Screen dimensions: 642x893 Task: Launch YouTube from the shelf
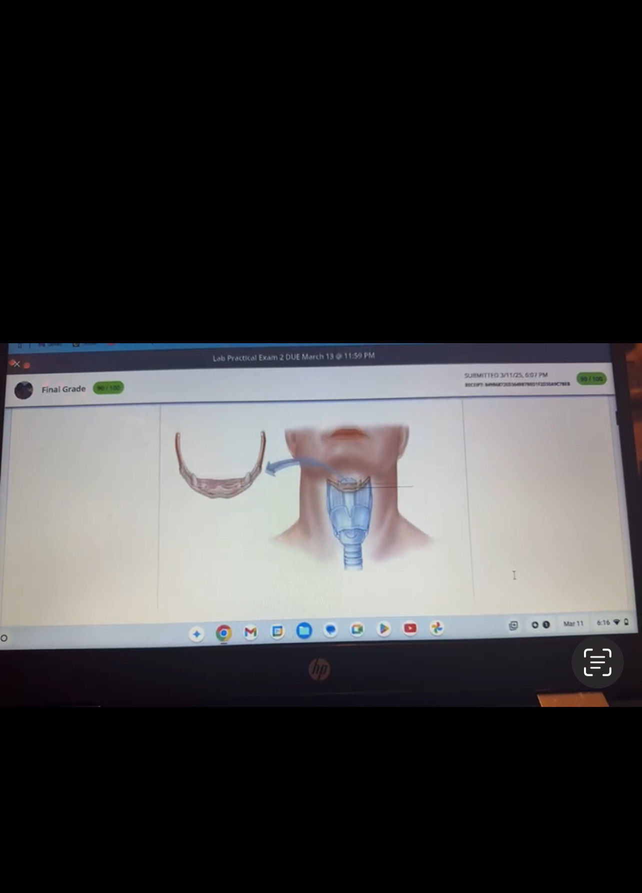click(x=410, y=628)
